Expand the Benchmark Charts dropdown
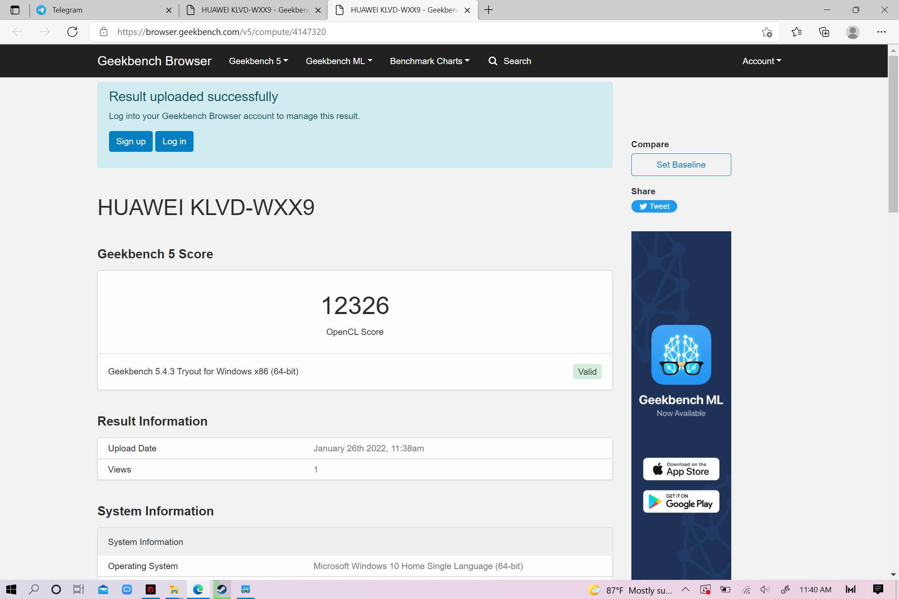 pos(430,61)
